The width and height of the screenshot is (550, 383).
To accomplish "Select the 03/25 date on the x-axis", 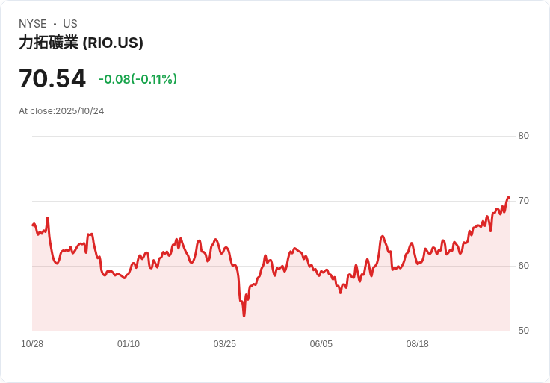I will point(225,344).
